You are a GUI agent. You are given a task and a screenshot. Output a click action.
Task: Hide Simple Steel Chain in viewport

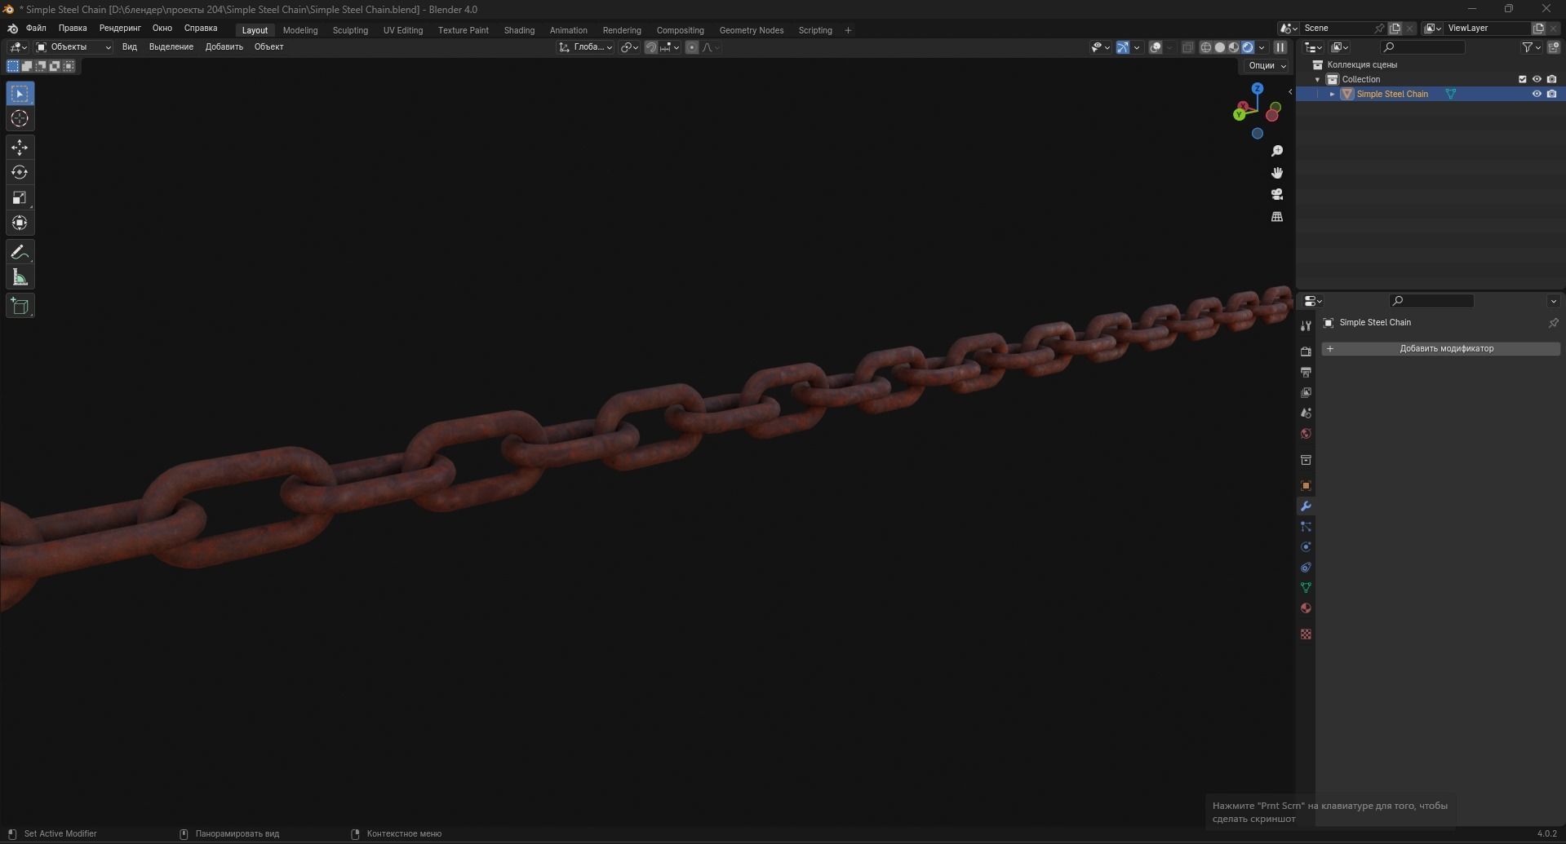click(1537, 94)
